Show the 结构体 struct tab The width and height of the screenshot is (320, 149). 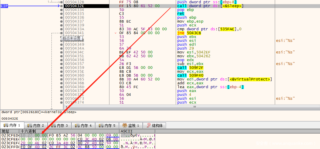point(154,125)
